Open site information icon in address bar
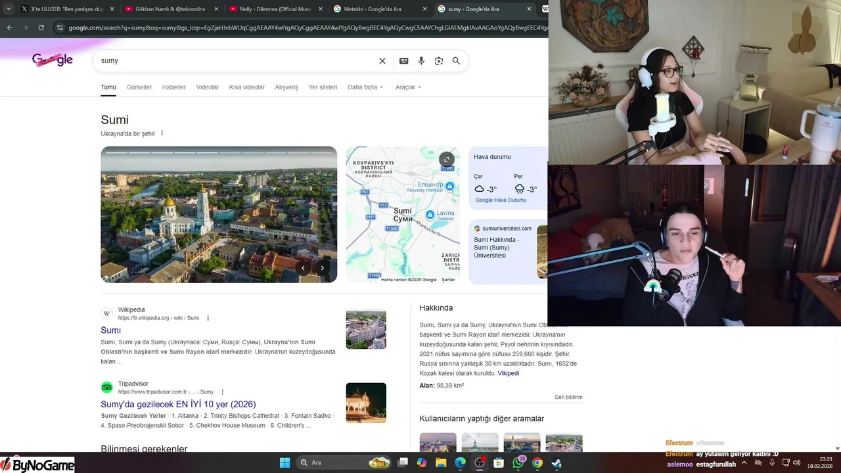 pyautogui.click(x=60, y=28)
